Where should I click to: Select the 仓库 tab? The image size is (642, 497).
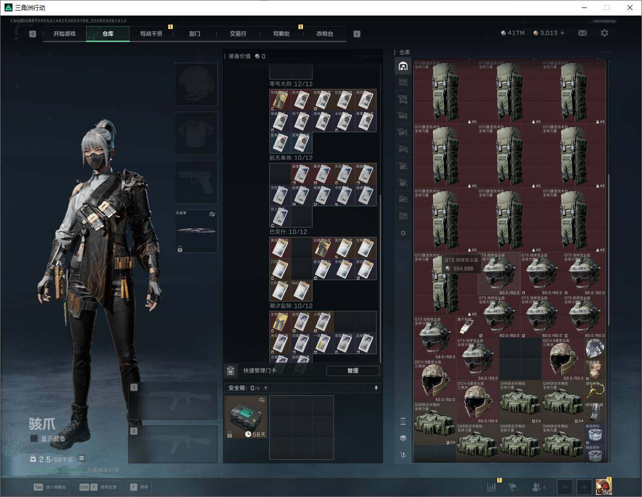pyautogui.click(x=108, y=34)
